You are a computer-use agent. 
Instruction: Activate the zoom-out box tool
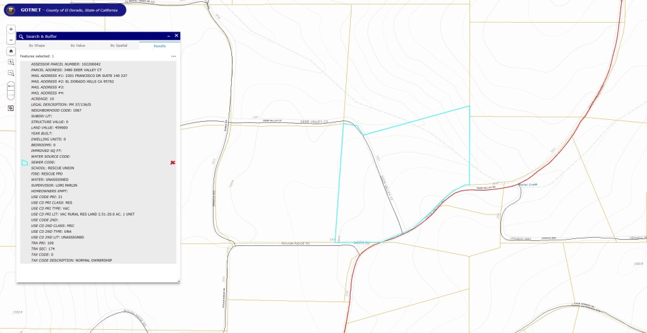coord(11,73)
